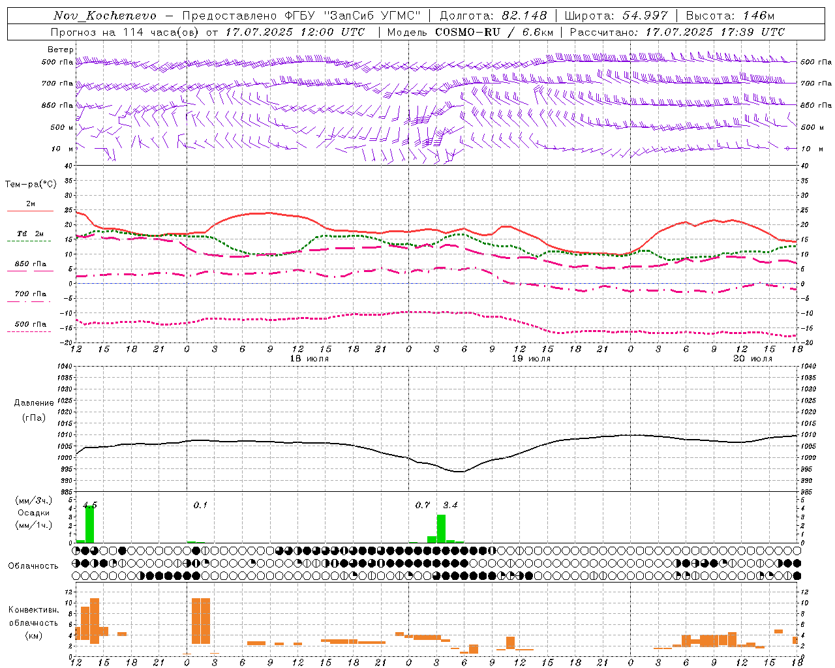Screen dimensions: 835x668
Task: Click the 18 июля date label
Action: (309, 359)
